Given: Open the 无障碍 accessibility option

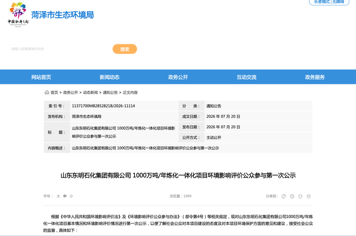Looking at the screenshot, I should coord(338,2).
